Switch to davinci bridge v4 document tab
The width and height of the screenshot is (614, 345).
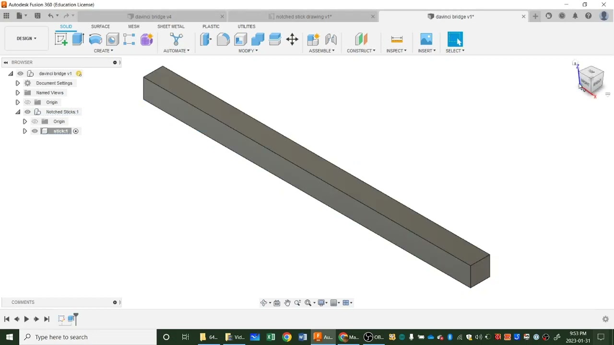[153, 17]
